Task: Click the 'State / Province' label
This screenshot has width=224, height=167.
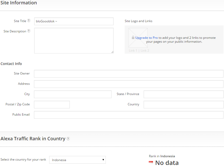Action: (128, 94)
